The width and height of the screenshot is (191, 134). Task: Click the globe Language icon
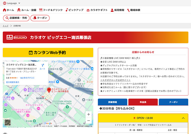[4, 3]
